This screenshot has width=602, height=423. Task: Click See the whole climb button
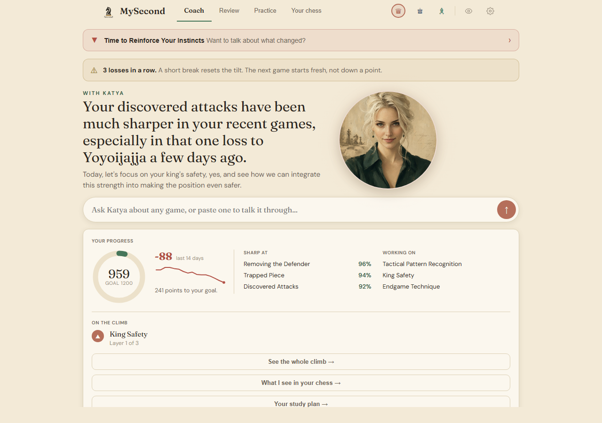[301, 361]
